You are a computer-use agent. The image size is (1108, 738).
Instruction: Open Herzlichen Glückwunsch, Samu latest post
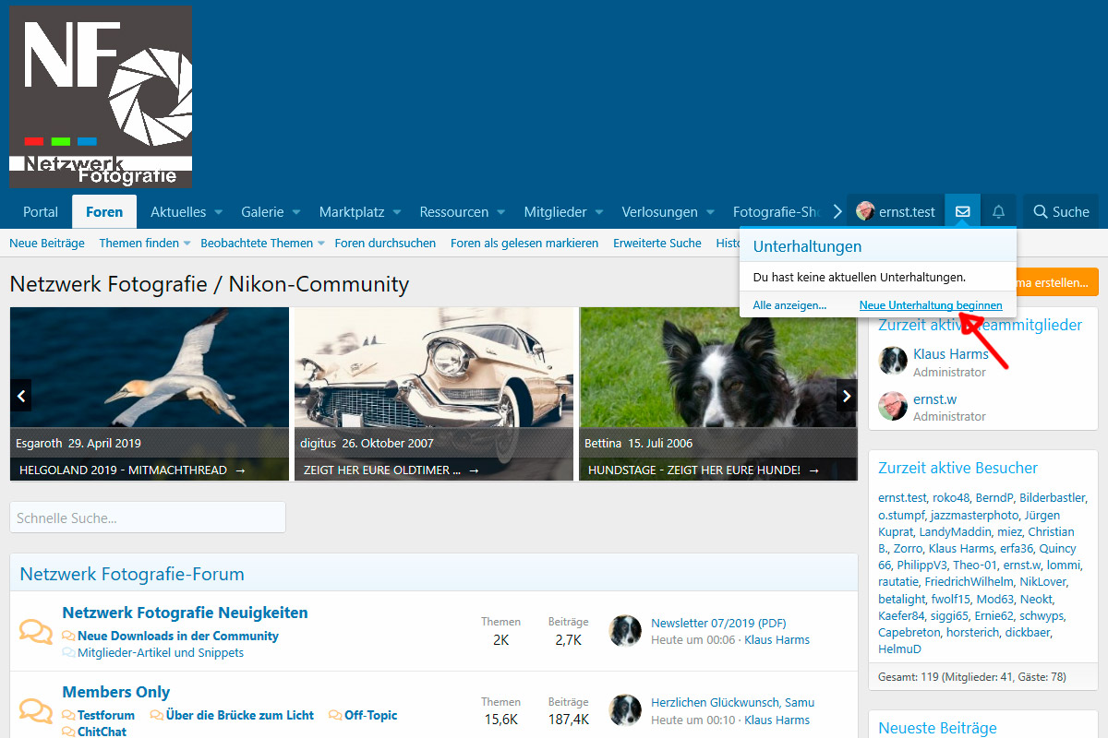point(732,703)
